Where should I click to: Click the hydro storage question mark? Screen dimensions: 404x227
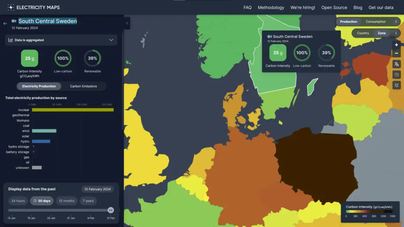(x=34, y=147)
